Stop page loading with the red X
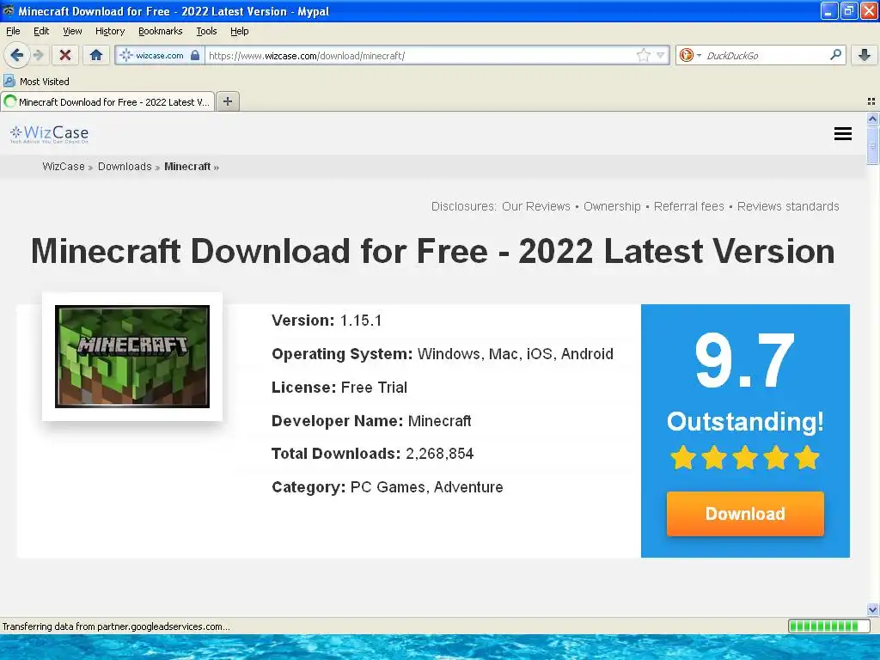The image size is (880, 660). (x=65, y=55)
